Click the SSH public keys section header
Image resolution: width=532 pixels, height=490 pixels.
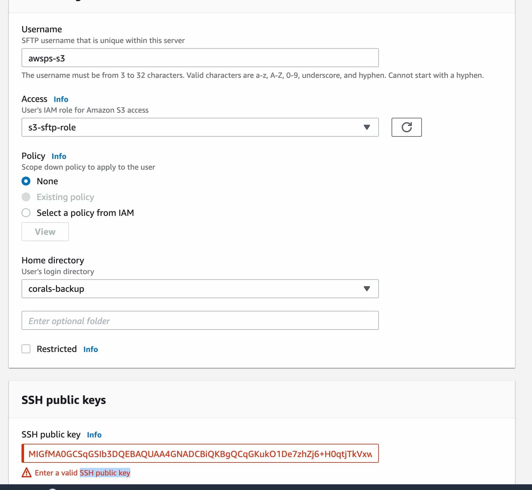64,400
